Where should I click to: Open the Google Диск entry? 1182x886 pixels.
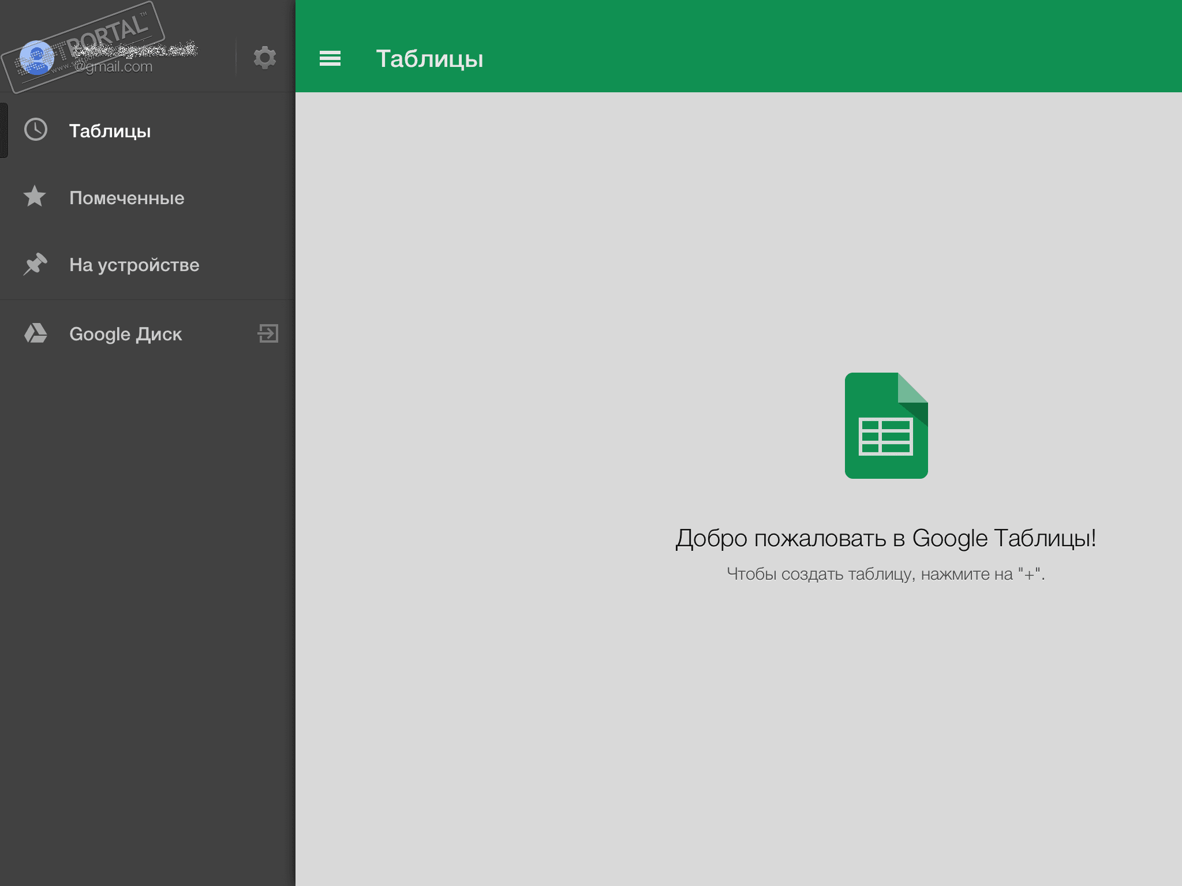125,334
